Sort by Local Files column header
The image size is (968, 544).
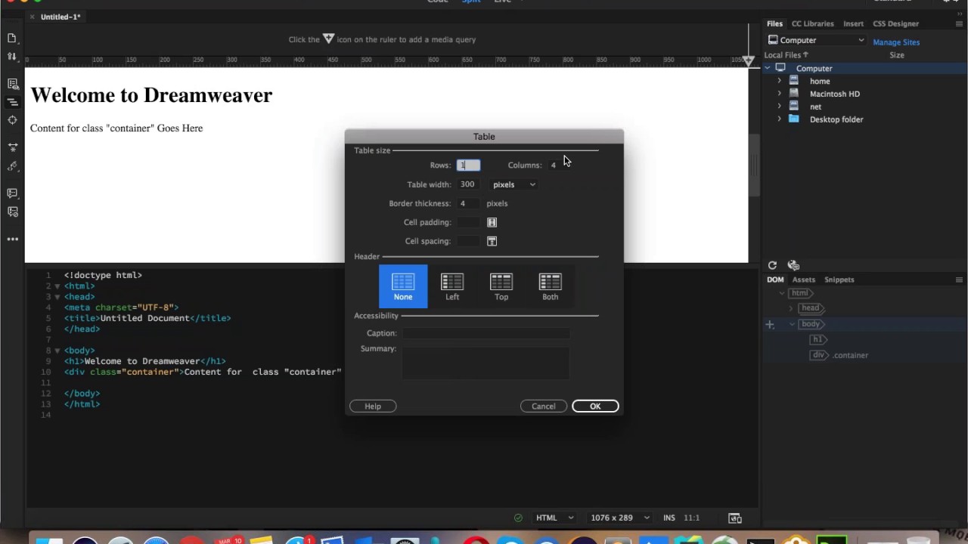pyautogui.click(x=786, y=55)
